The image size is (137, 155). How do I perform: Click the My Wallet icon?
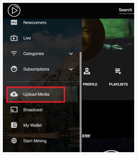coord(14,125)
